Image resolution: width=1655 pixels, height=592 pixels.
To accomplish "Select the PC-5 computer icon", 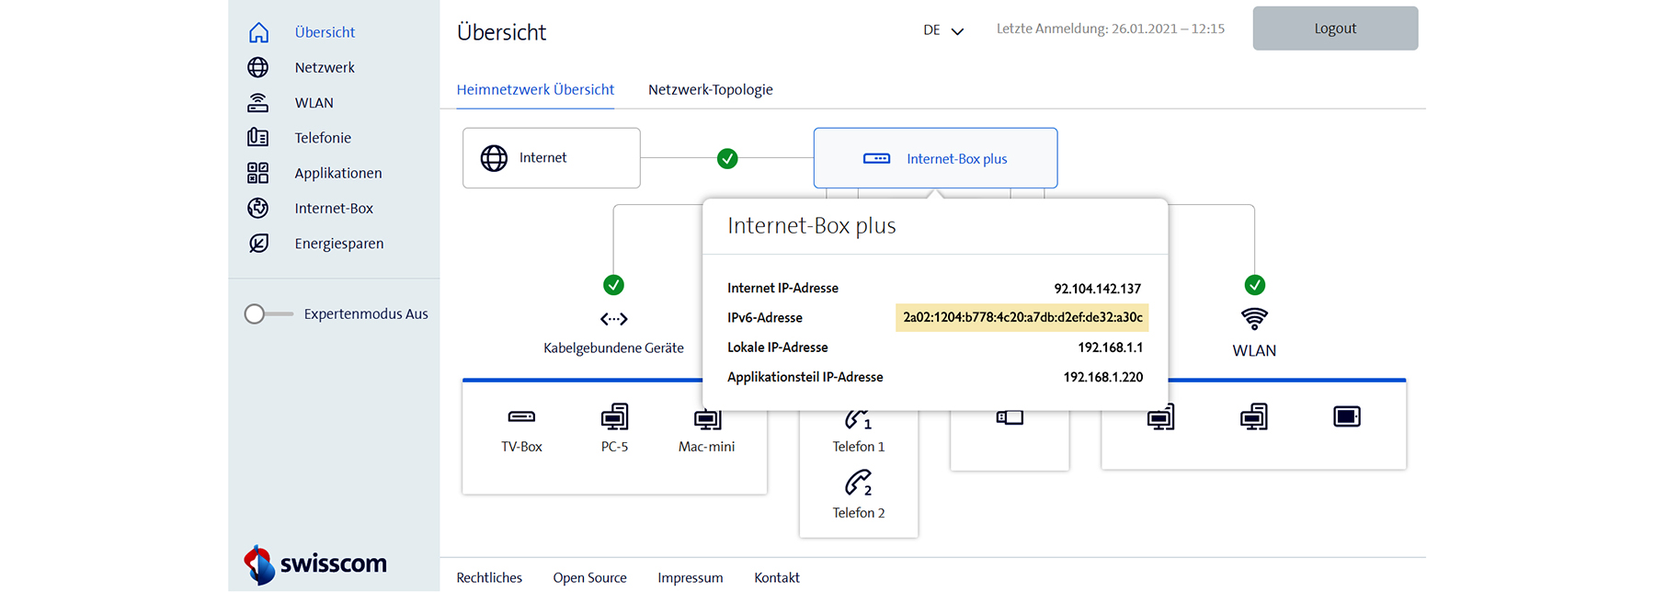I will coord(614,417).
